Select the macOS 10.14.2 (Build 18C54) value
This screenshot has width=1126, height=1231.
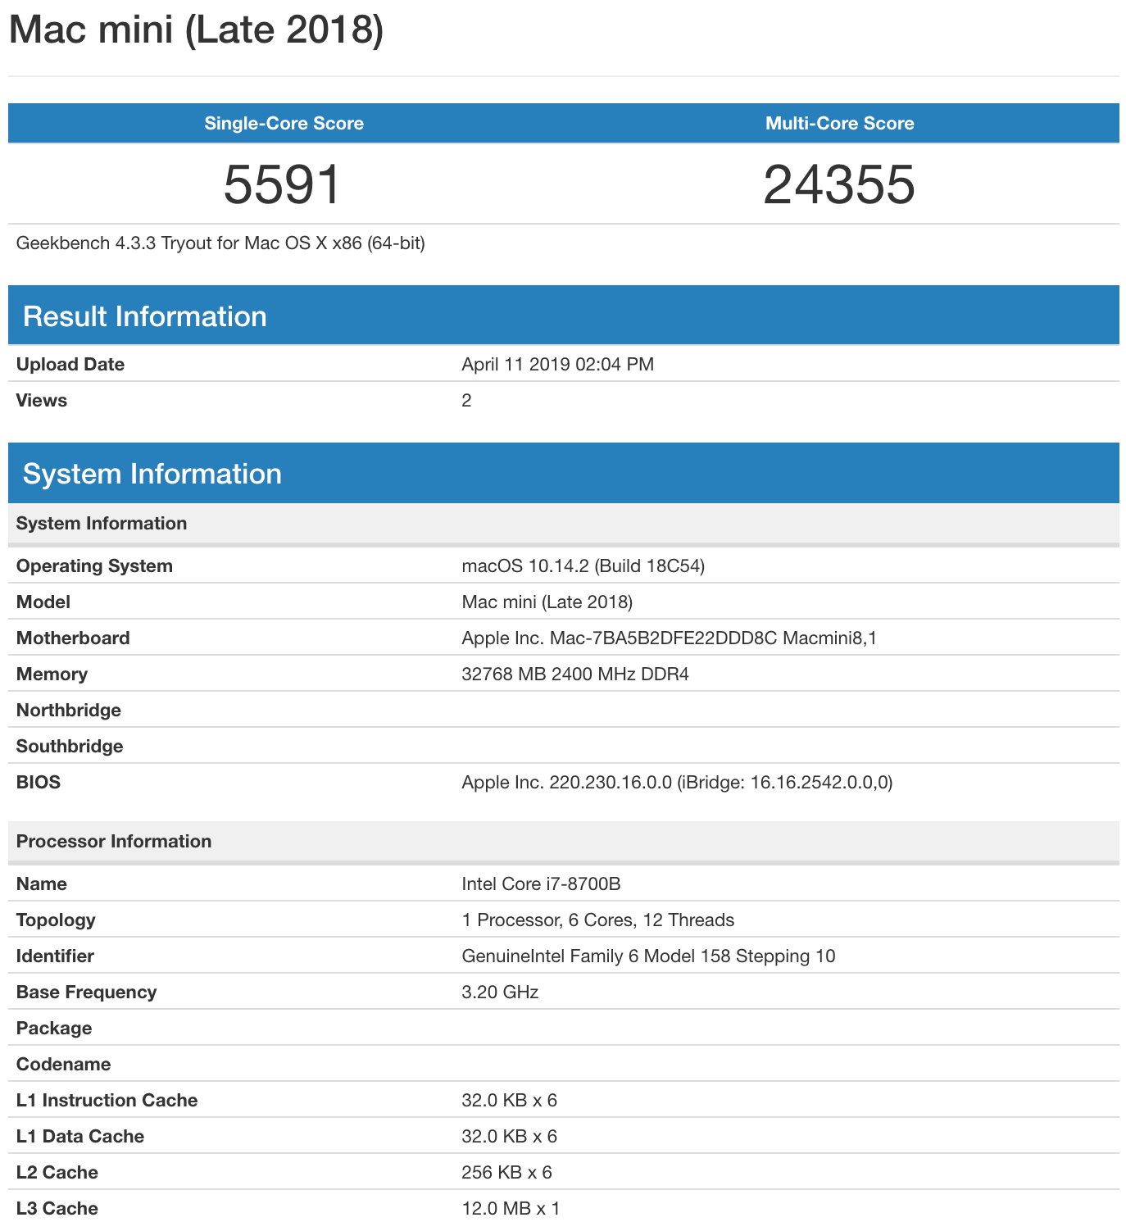click(583, 566)
